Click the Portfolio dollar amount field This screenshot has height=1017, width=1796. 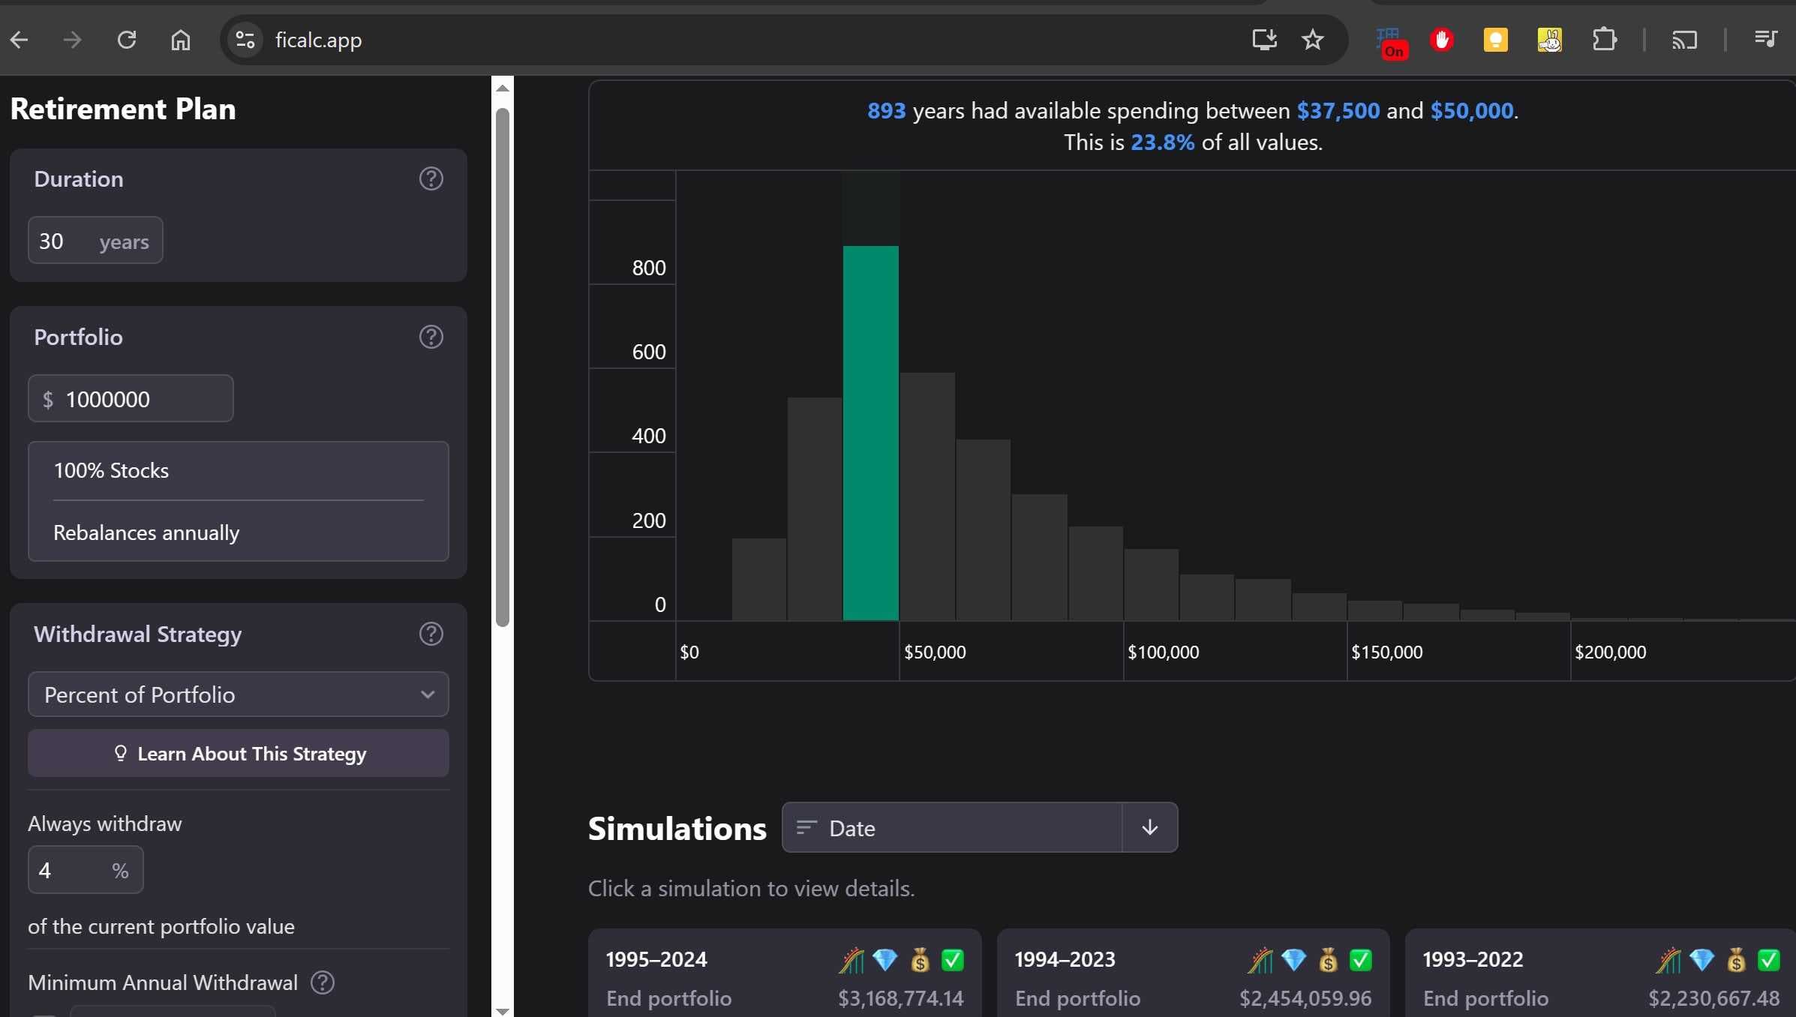131,399
